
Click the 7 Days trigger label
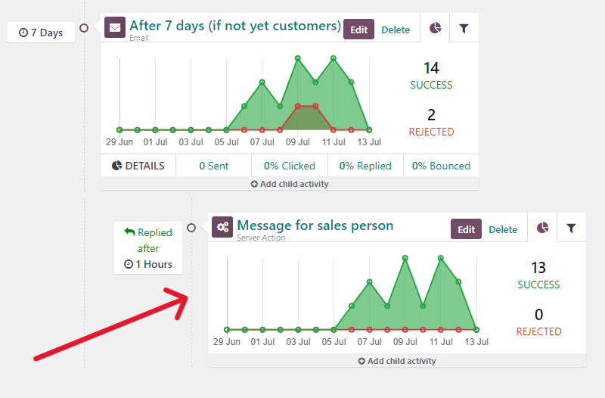click(x=41, y=33)
